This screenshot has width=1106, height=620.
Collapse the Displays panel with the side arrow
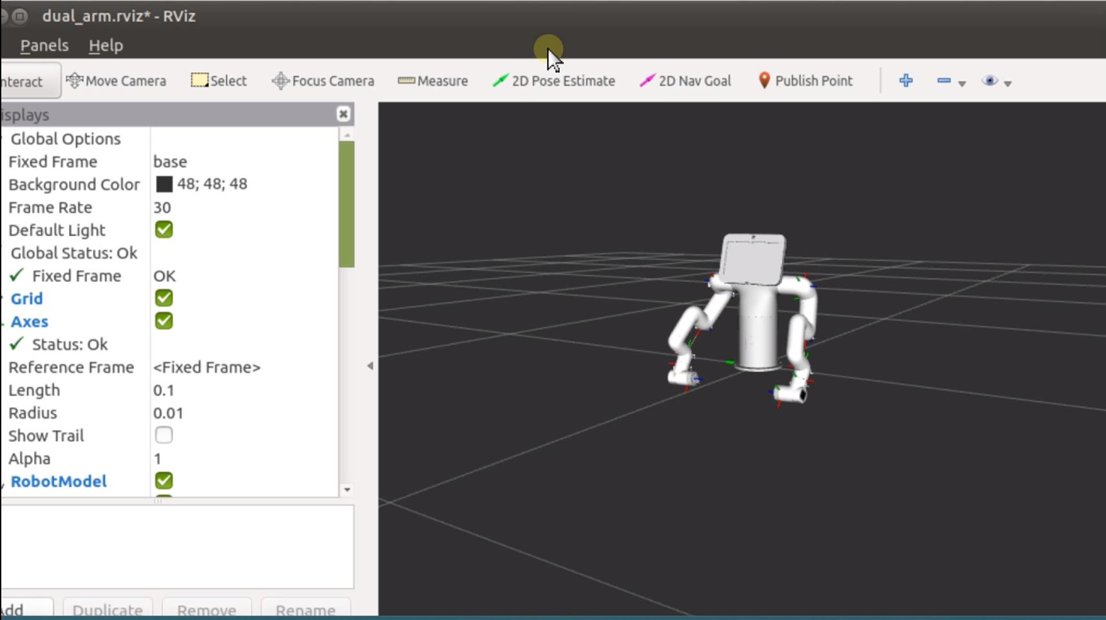(370, 366)
